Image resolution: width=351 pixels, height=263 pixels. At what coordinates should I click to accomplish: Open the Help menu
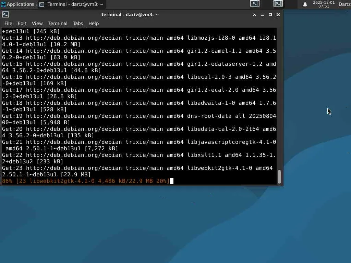[x=94, y=23]
